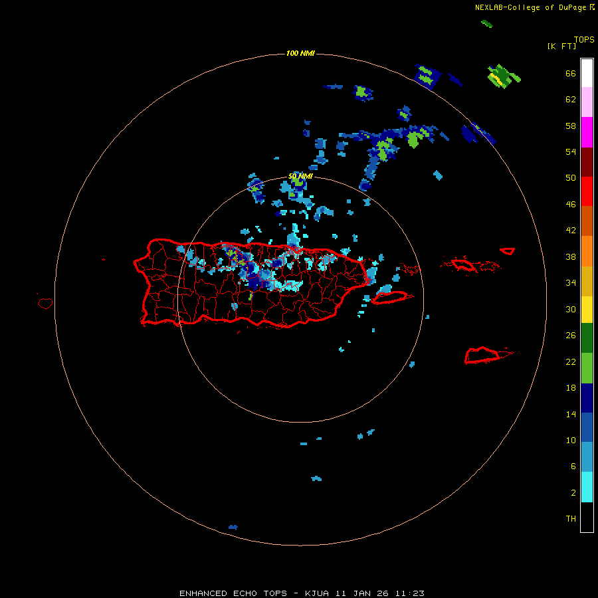Pick the dark green legend swatch
598x598 pixels.
(x=587, y=338)
